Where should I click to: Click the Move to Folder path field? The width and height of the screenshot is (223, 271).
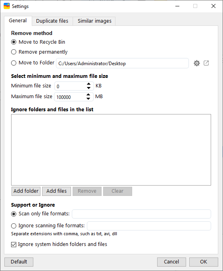coord(122,63)
